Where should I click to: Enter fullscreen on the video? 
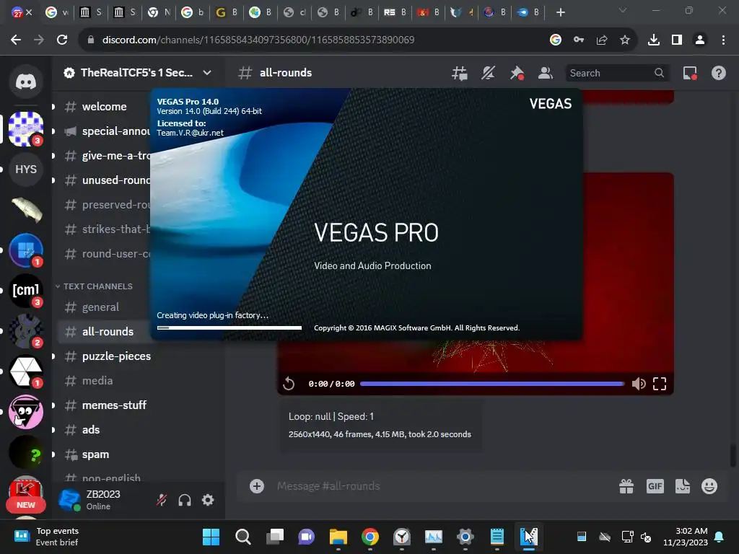660,384
